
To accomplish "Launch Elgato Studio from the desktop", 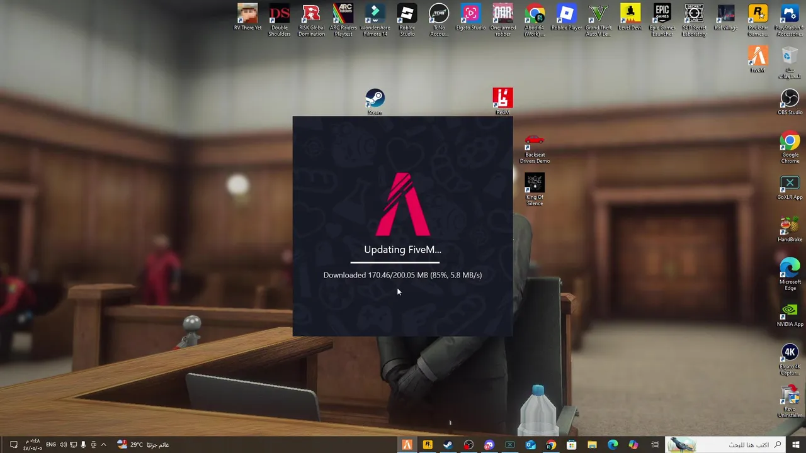I will point(470,18).
